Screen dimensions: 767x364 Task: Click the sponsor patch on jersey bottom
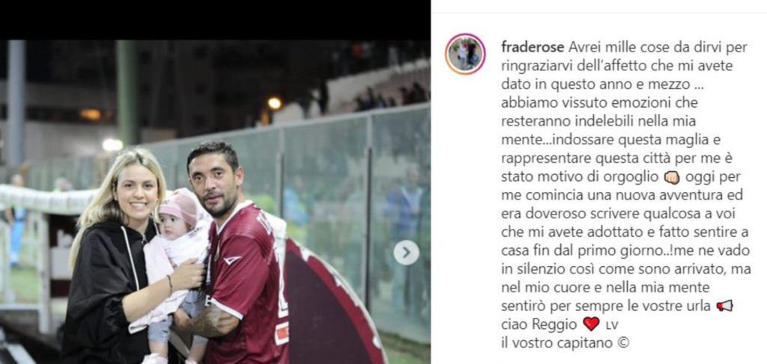click(x=282, y=333)
